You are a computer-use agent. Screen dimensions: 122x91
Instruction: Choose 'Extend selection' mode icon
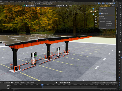click(102, 14)
